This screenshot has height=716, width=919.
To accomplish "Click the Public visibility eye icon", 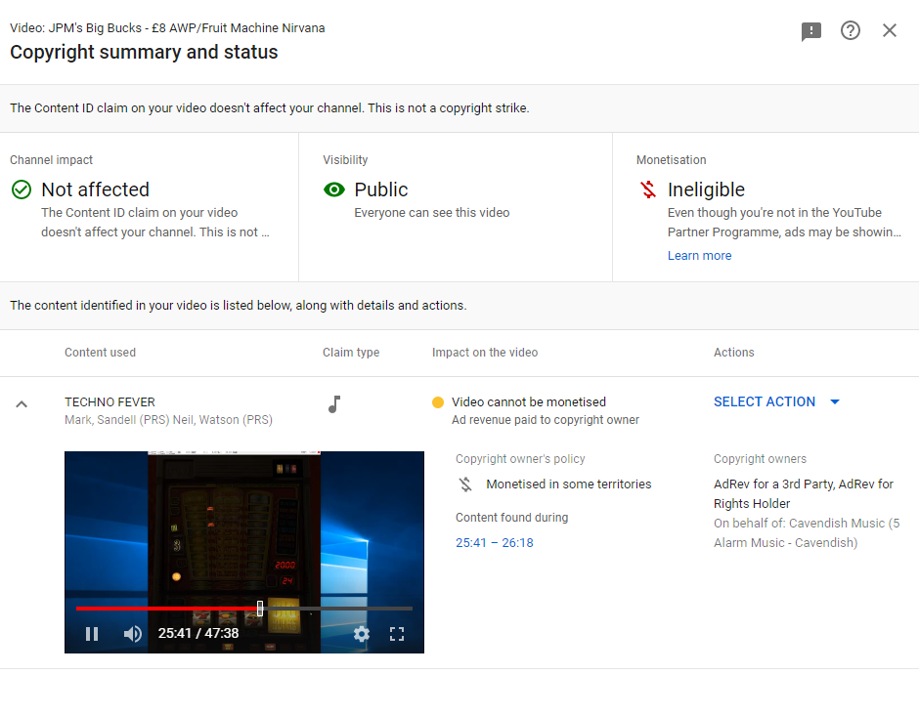I will click(334, 190).
